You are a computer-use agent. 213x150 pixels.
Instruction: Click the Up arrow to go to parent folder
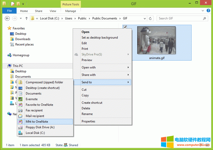(27, 18)
